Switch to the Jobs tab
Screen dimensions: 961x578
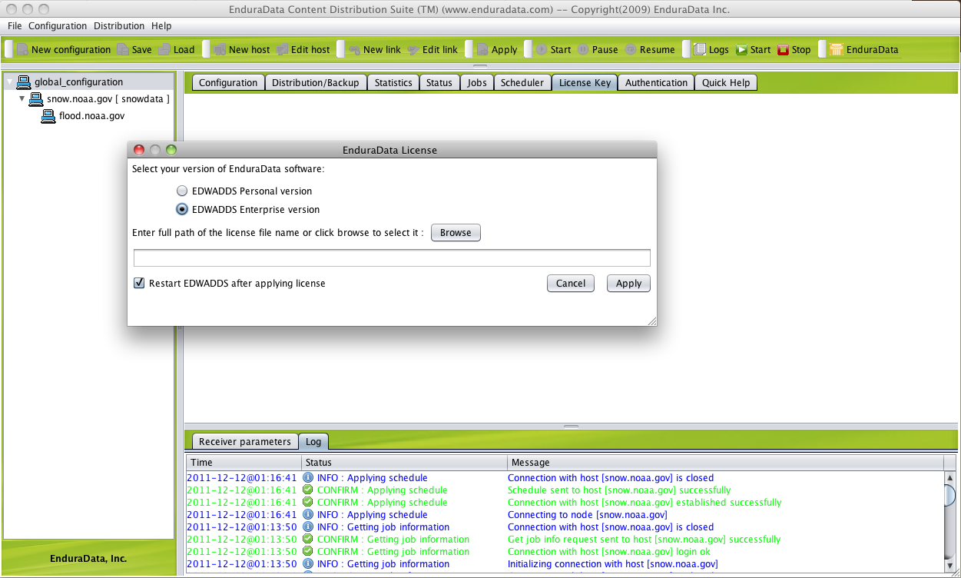[477, 82]
